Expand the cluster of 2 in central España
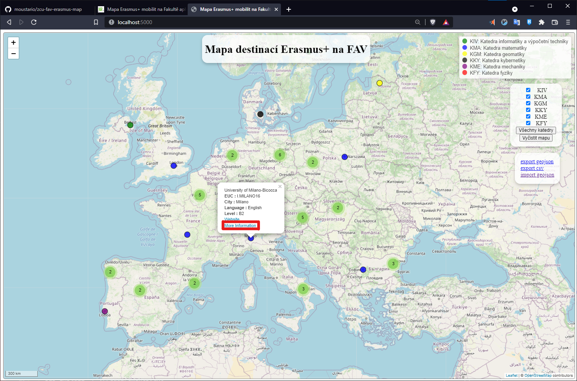This screenshot has height=381, width=577. coord(140,290)
